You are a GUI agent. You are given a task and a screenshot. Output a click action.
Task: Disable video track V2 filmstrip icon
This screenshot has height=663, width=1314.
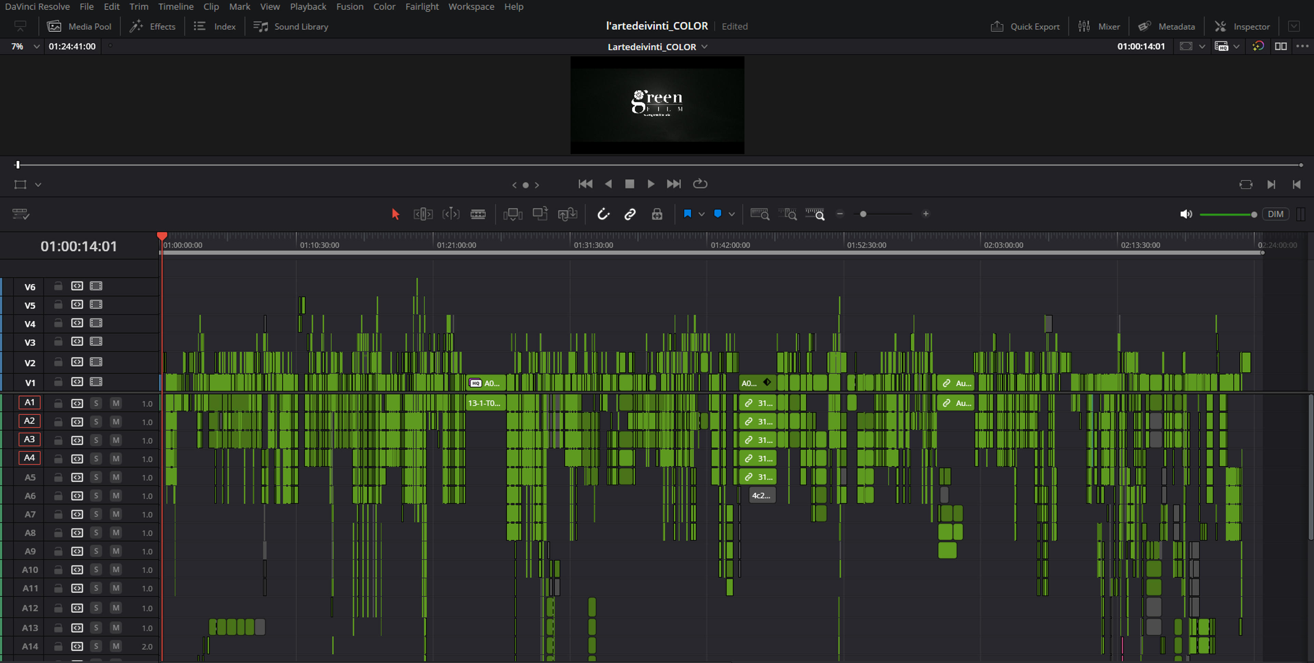[96, 362]
